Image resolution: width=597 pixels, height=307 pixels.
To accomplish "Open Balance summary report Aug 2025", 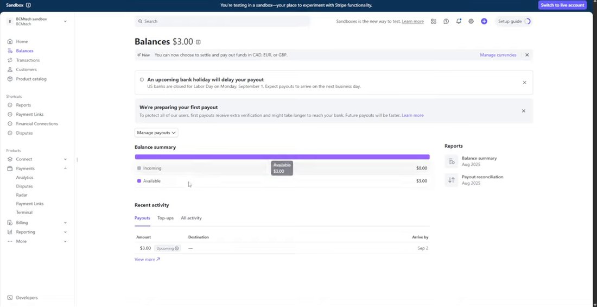I will click(479, 161).
